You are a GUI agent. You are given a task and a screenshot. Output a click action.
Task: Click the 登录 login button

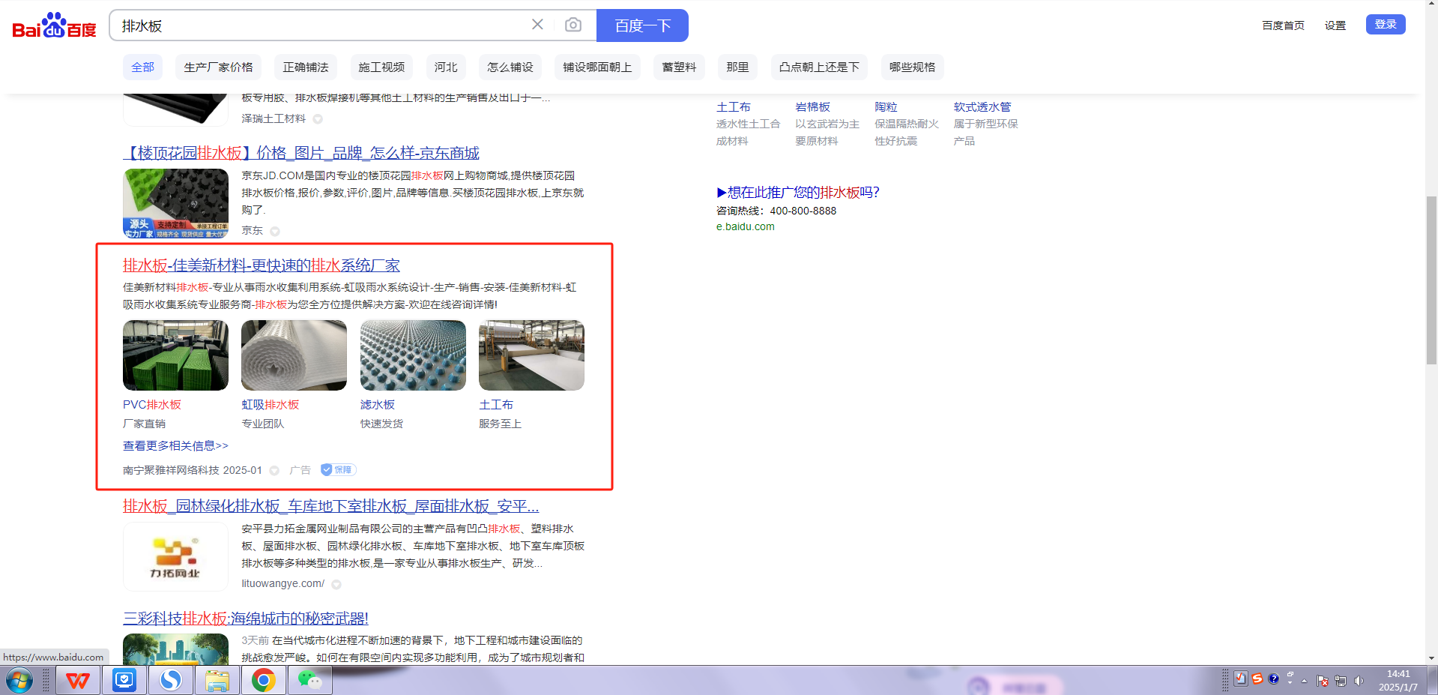[1386, 24]
